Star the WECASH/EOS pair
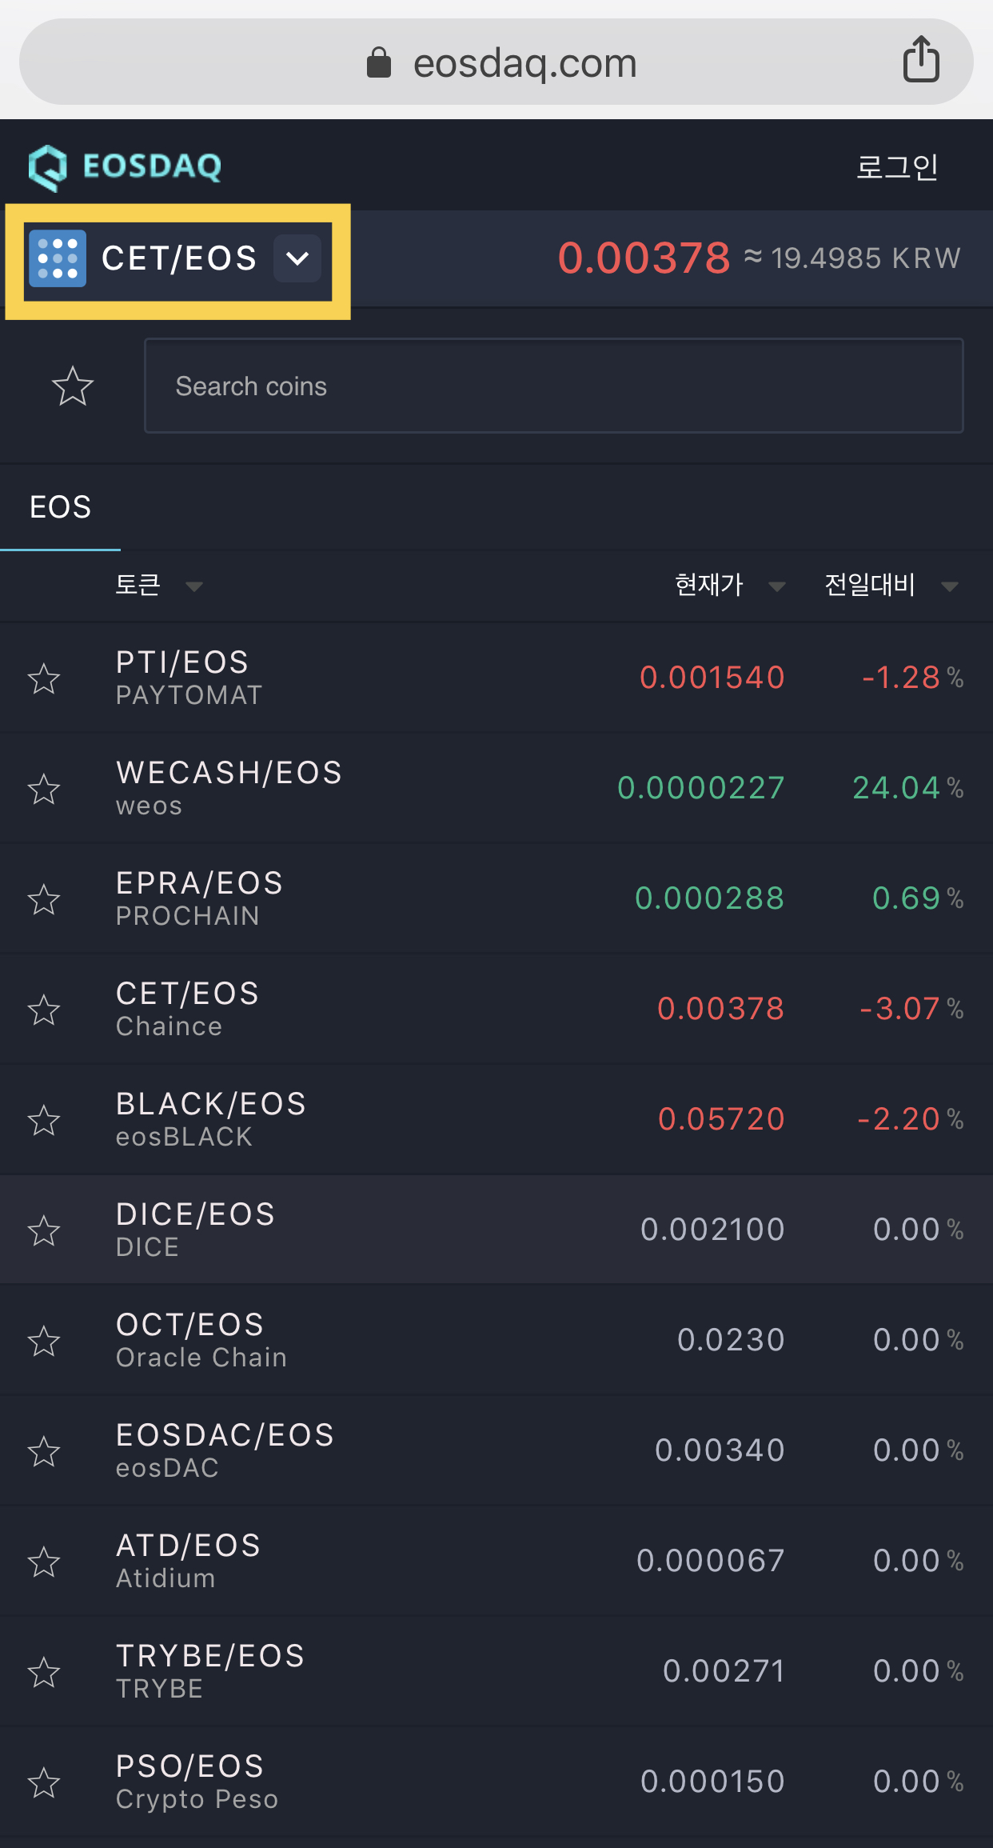The width and height of the screenshot is (993, 1848). (x=44, y=789)
